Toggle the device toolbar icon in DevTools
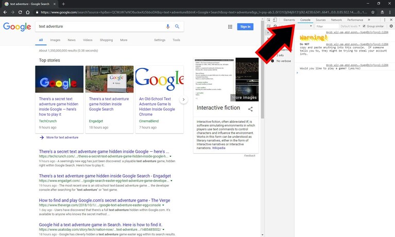Screen dimensions: 395x237 [275, 20]
